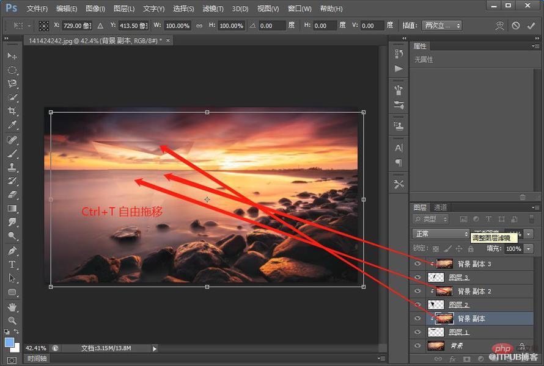Select the Clone Stamp tool

tap(12, 167)
